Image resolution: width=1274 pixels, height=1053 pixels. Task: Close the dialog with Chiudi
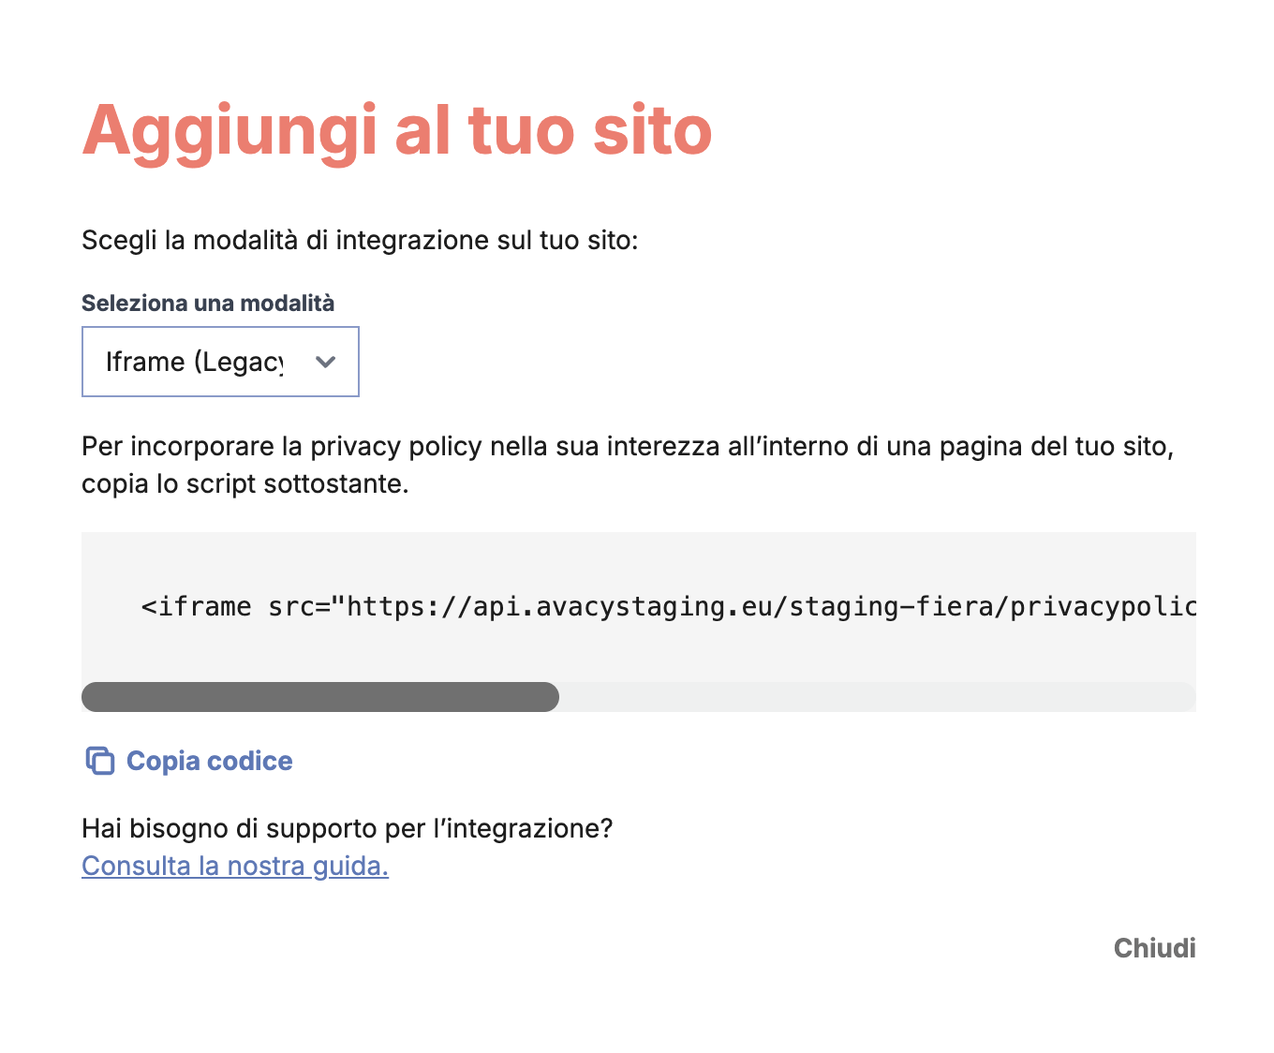point(1154,948)
